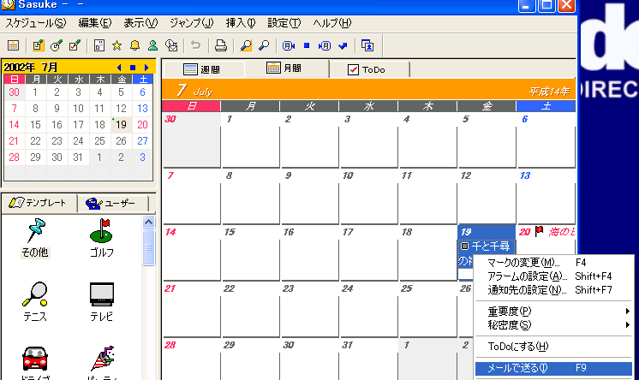Switch to the ToDo tab

369,69
